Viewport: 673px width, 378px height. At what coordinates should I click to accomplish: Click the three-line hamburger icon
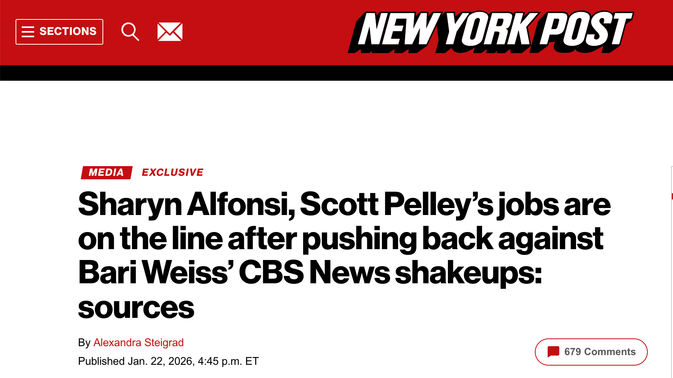coord(28,31)
